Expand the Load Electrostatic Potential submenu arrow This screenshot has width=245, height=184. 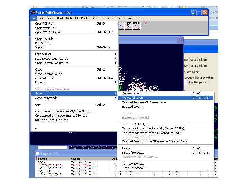coord(116,58)
